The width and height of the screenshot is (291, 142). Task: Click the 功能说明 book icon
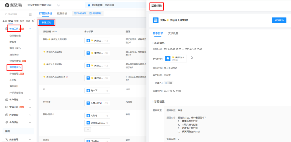pos(75,13)
